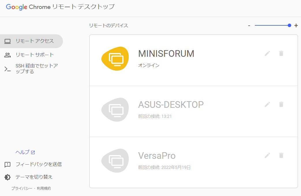The height and width of the screenshot is (196, 301).
Task: Increase device size with plus button
Action: 296,25
